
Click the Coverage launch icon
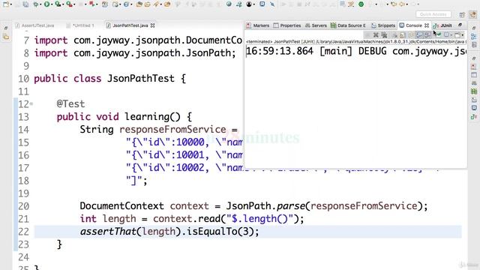[58, 4]
